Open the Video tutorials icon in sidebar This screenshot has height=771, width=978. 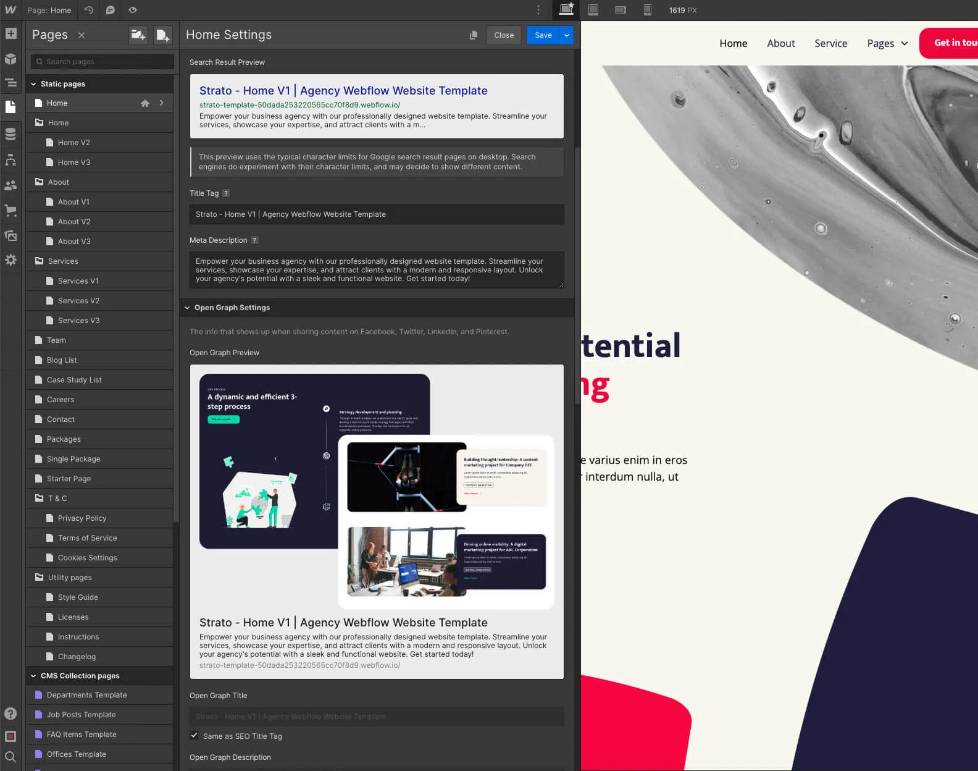[x=10, y=736]
